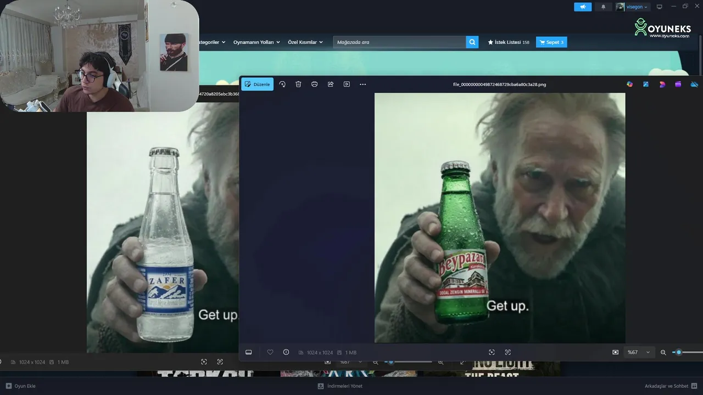Rotate the image with the rotate icon
This screenshot has height=395, width=703.
pyautogui.click(x=282, y=84)
